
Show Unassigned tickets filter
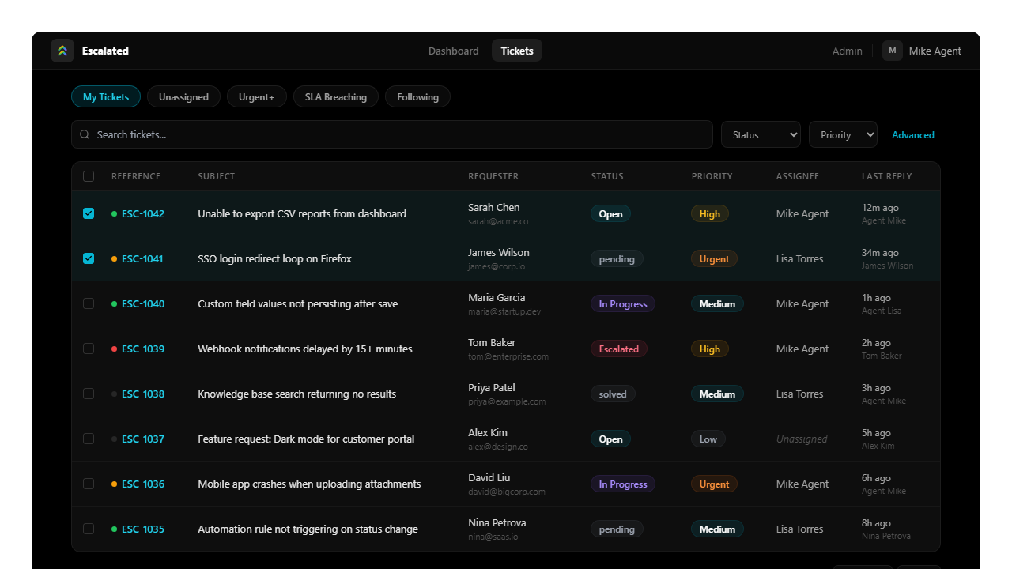(183, 96)
